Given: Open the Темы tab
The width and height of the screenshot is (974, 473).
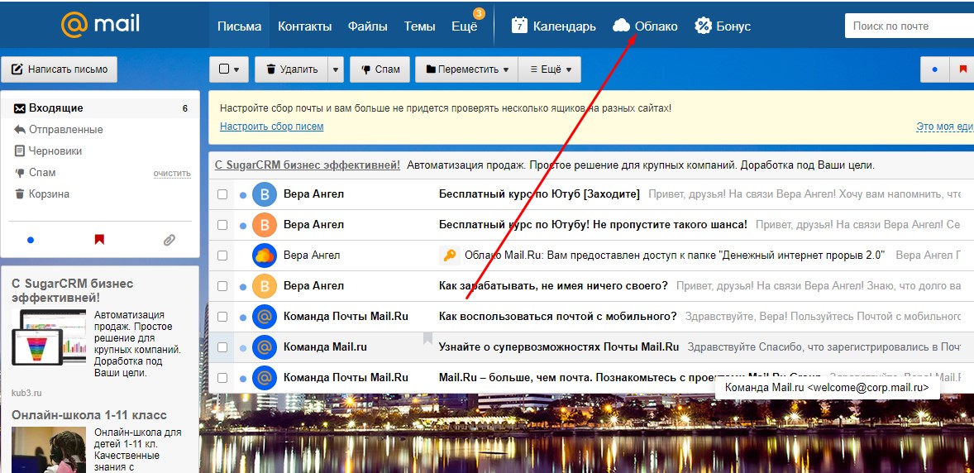Looking at the screenshot, I should [x=419, y=26].
